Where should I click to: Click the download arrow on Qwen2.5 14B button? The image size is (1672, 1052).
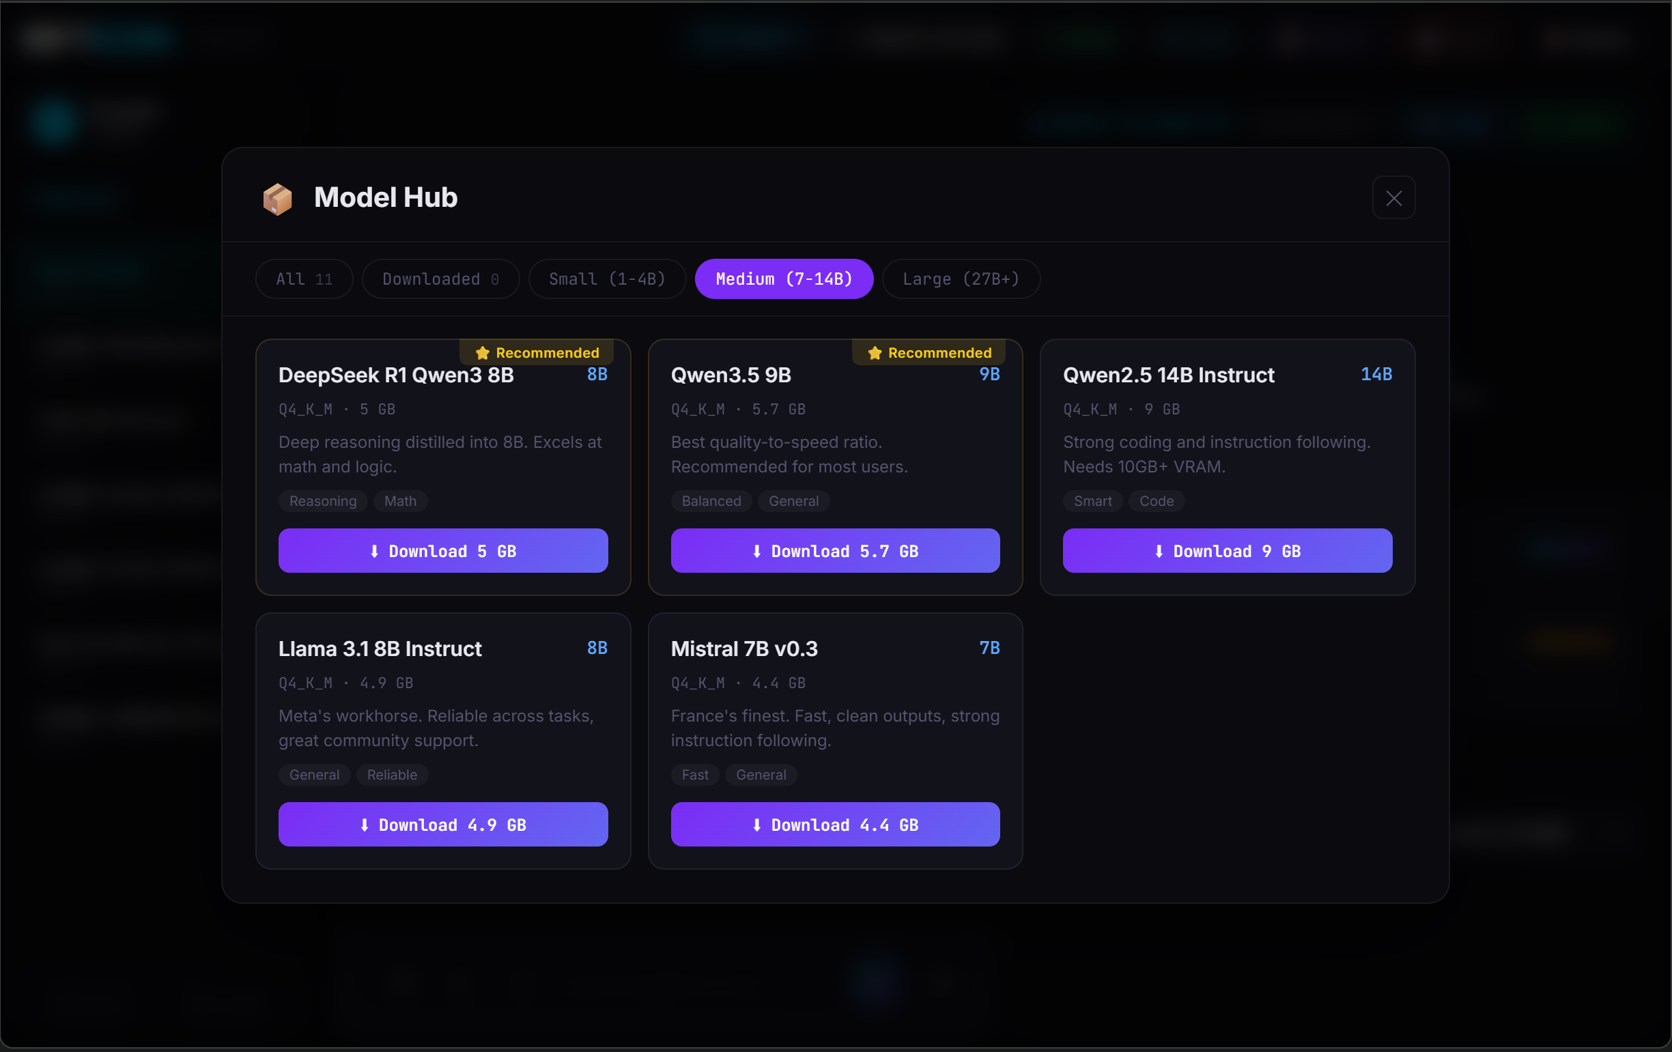pos(1159,551)
